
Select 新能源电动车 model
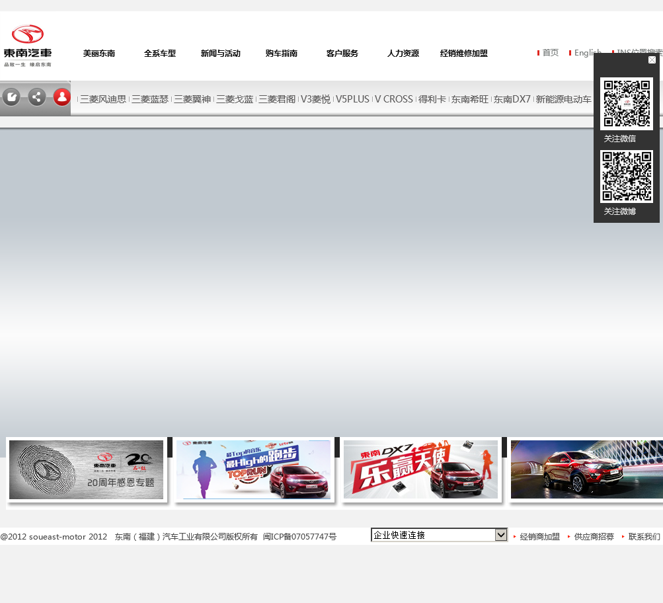(x=563, y=99)
